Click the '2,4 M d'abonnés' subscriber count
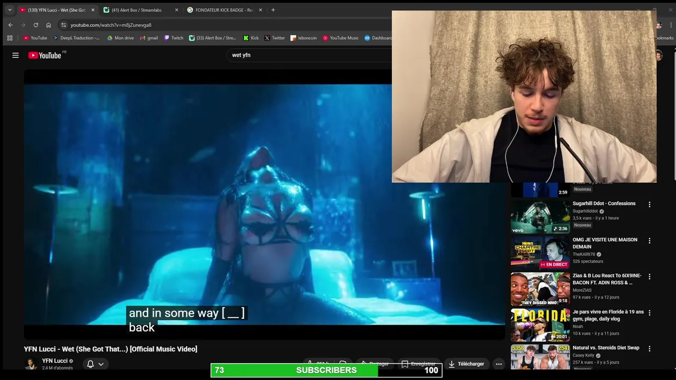Screen dimensions: 676x380 [x=58, y=368]
